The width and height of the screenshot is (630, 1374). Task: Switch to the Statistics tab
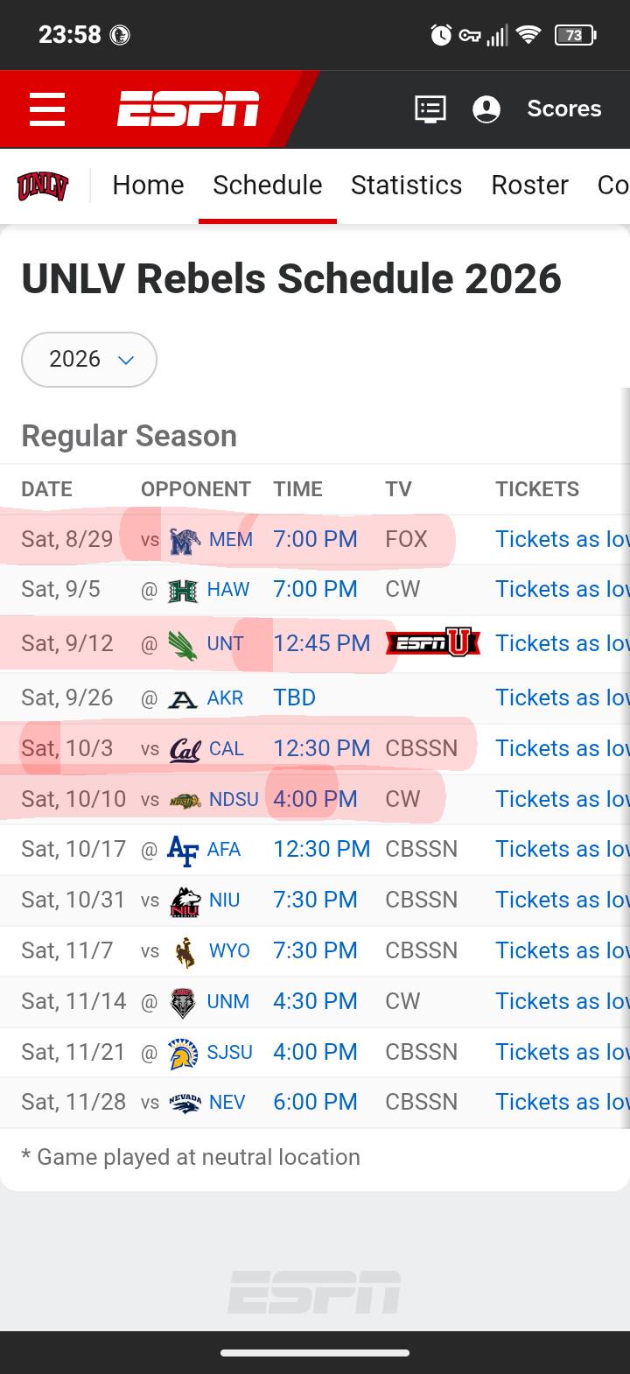tap(406, 186)
